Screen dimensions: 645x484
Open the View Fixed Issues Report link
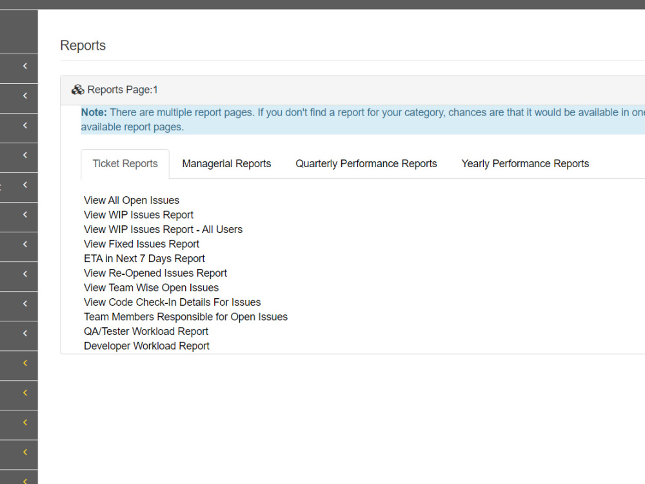141,244
